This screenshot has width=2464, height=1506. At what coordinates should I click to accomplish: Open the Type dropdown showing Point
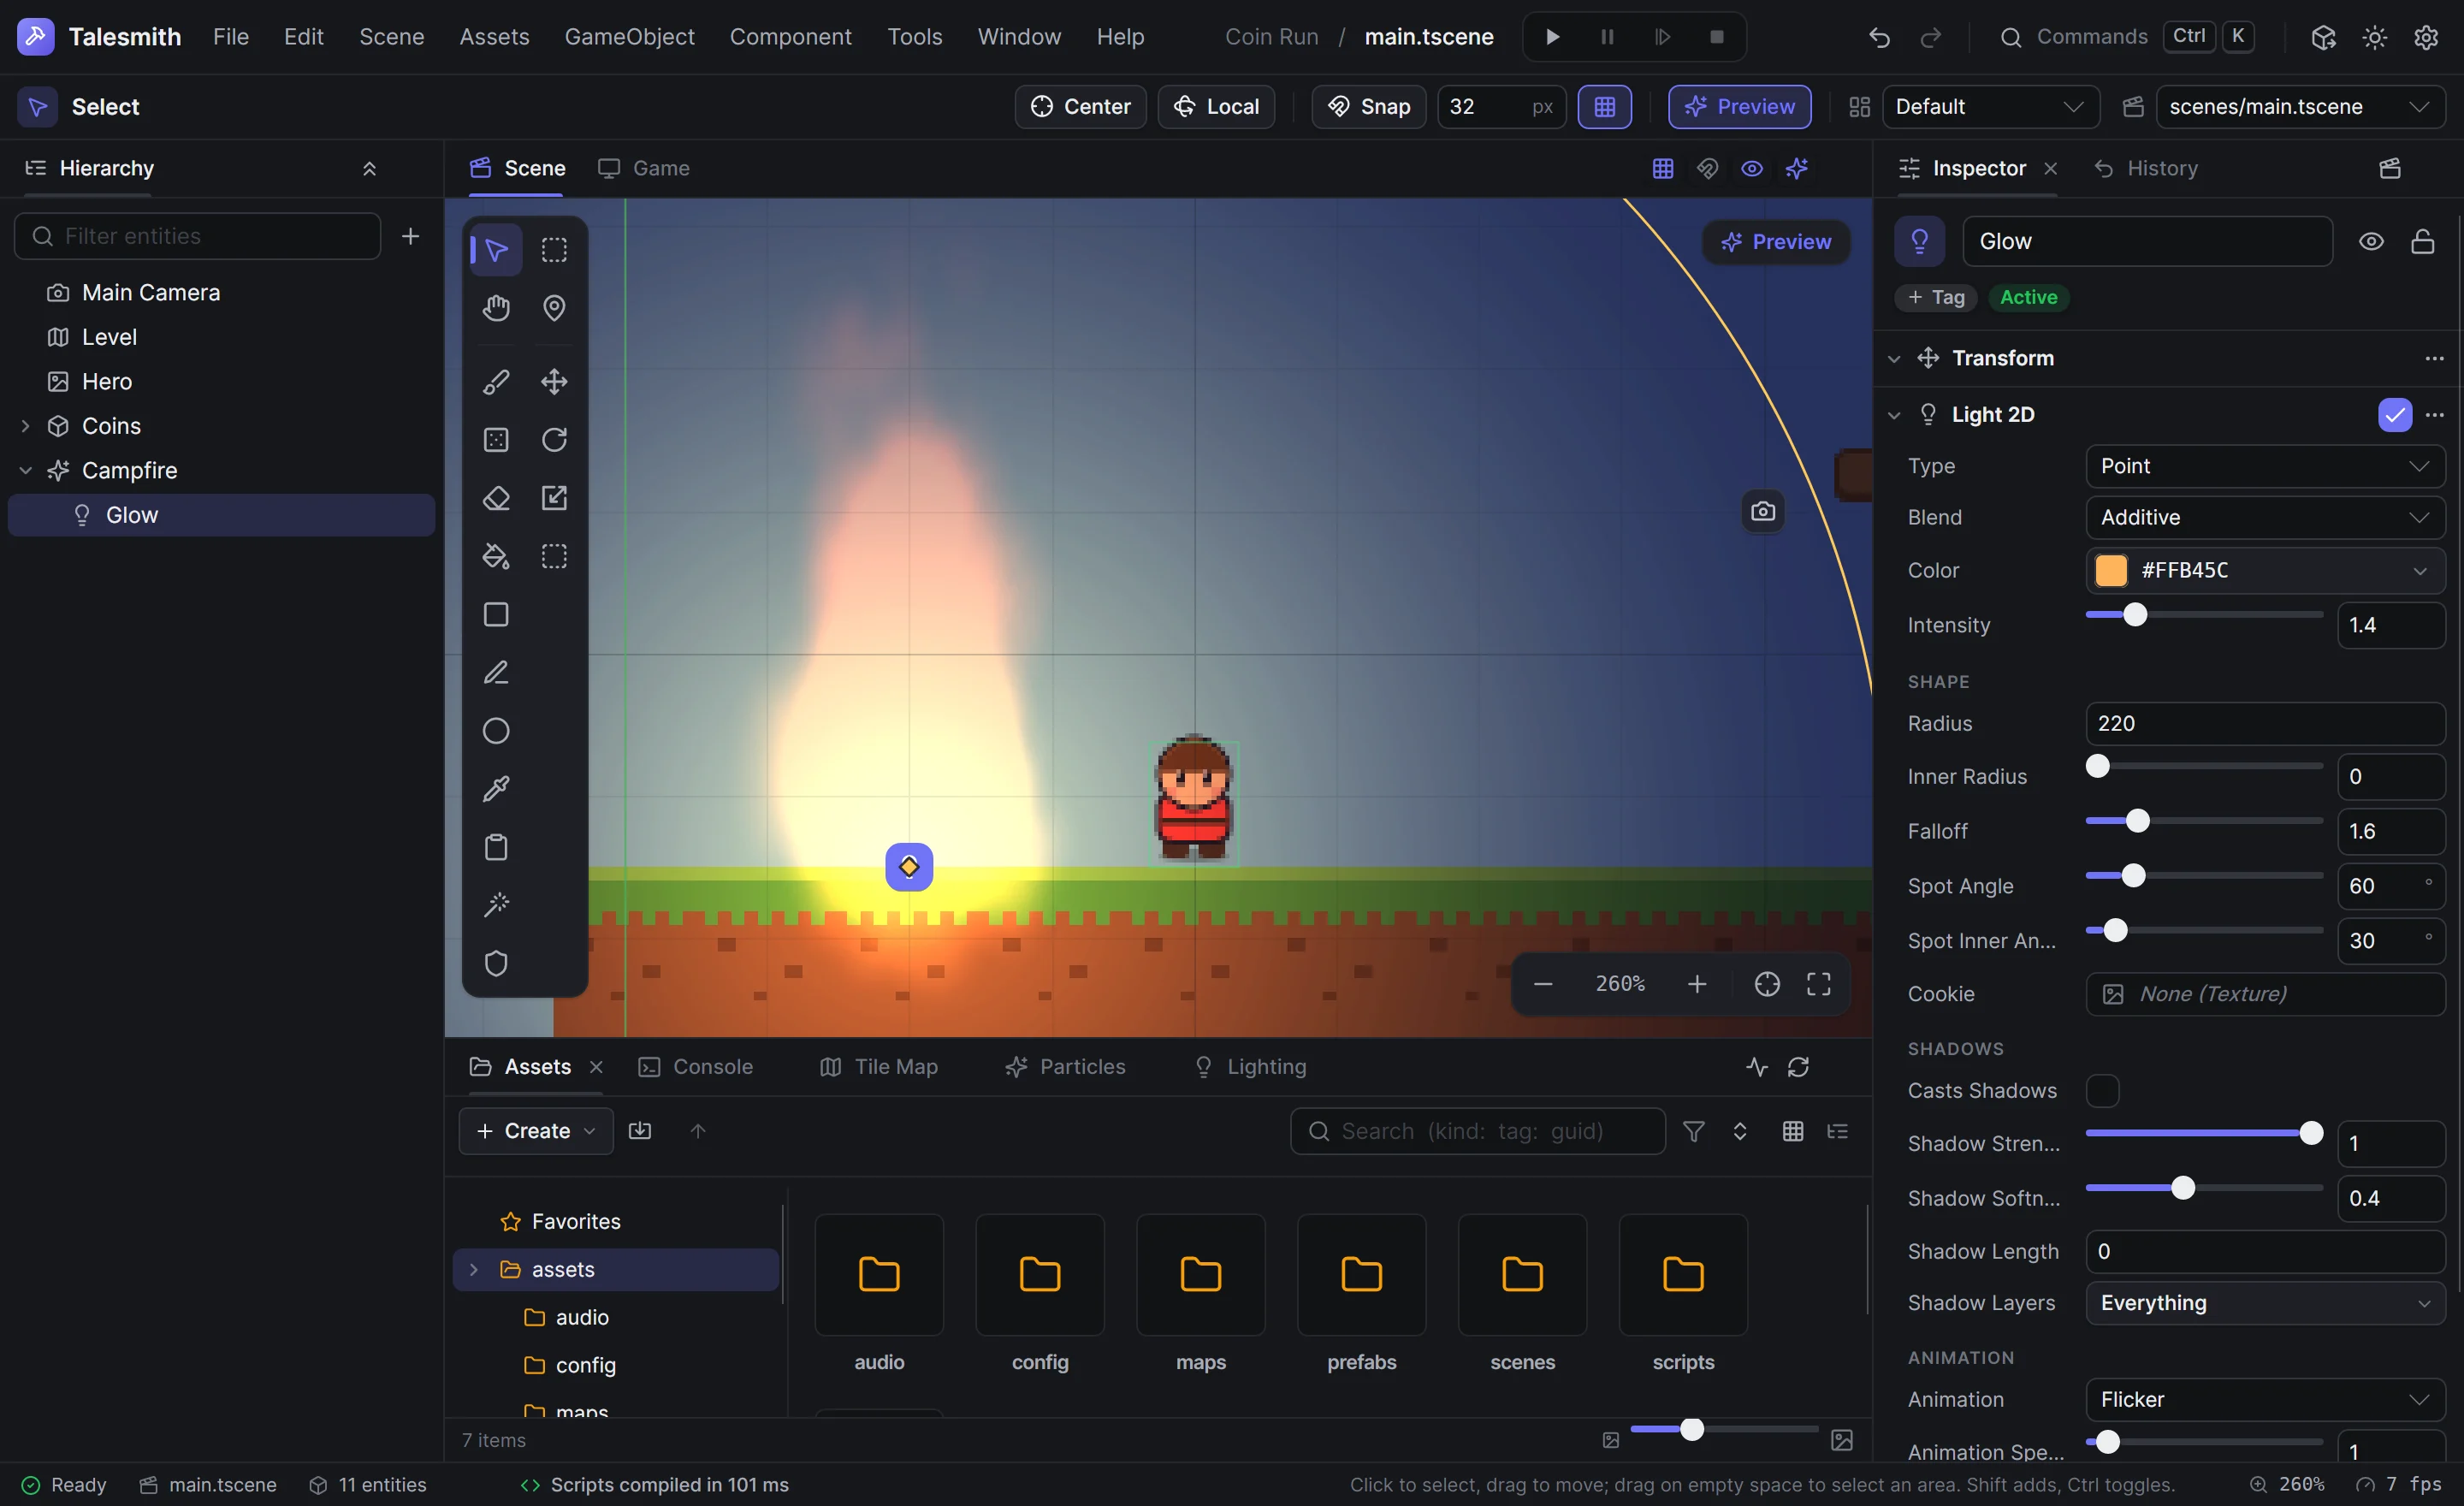coord(2265,466)
